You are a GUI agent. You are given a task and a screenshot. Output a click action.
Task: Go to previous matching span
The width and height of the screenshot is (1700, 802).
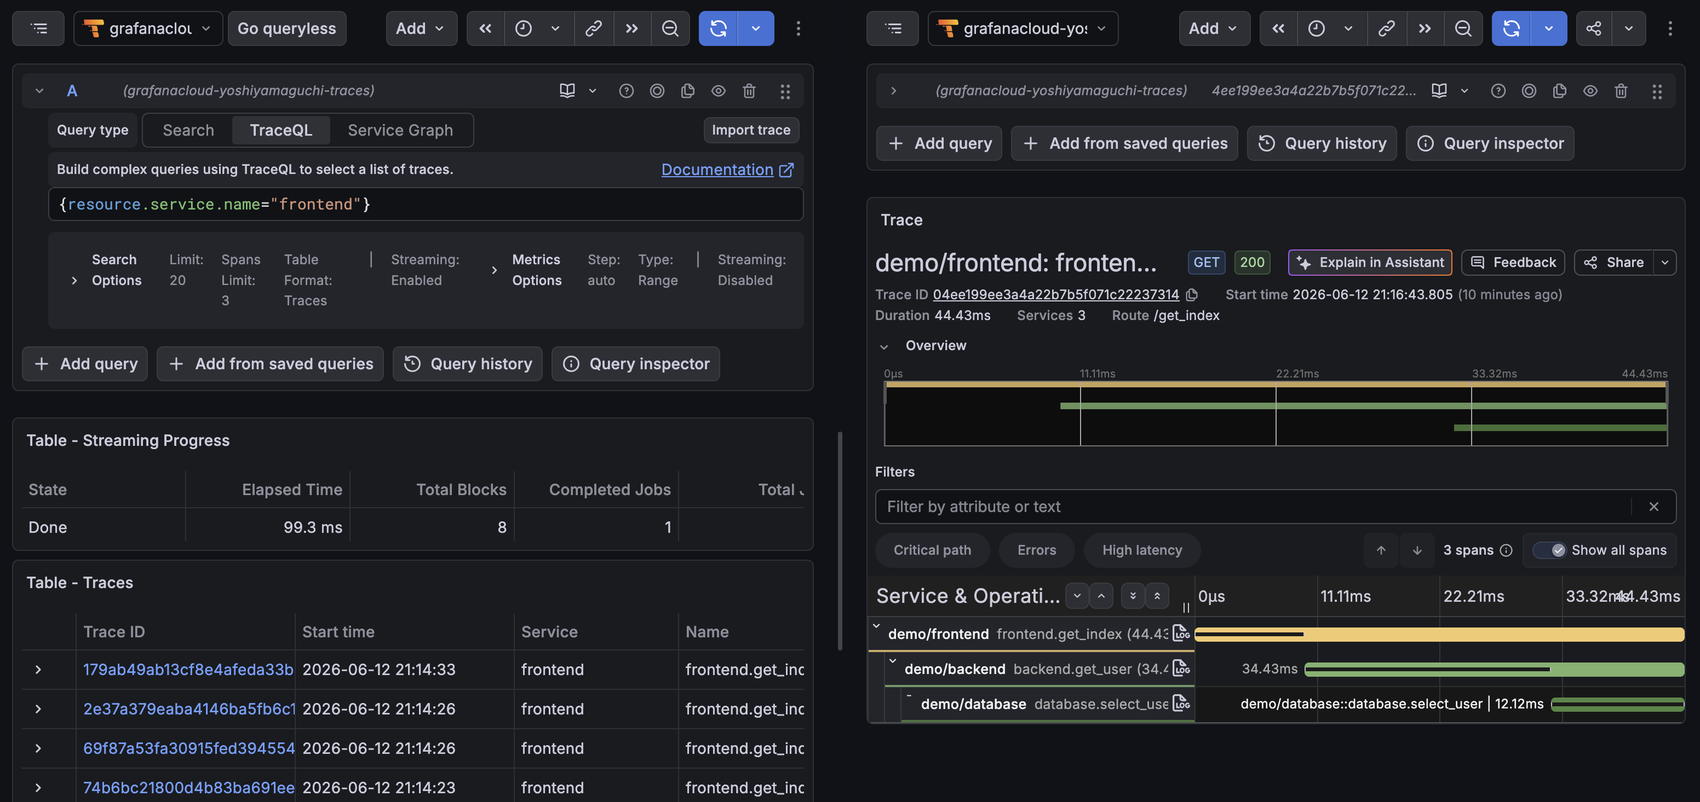pos(1381,550)
